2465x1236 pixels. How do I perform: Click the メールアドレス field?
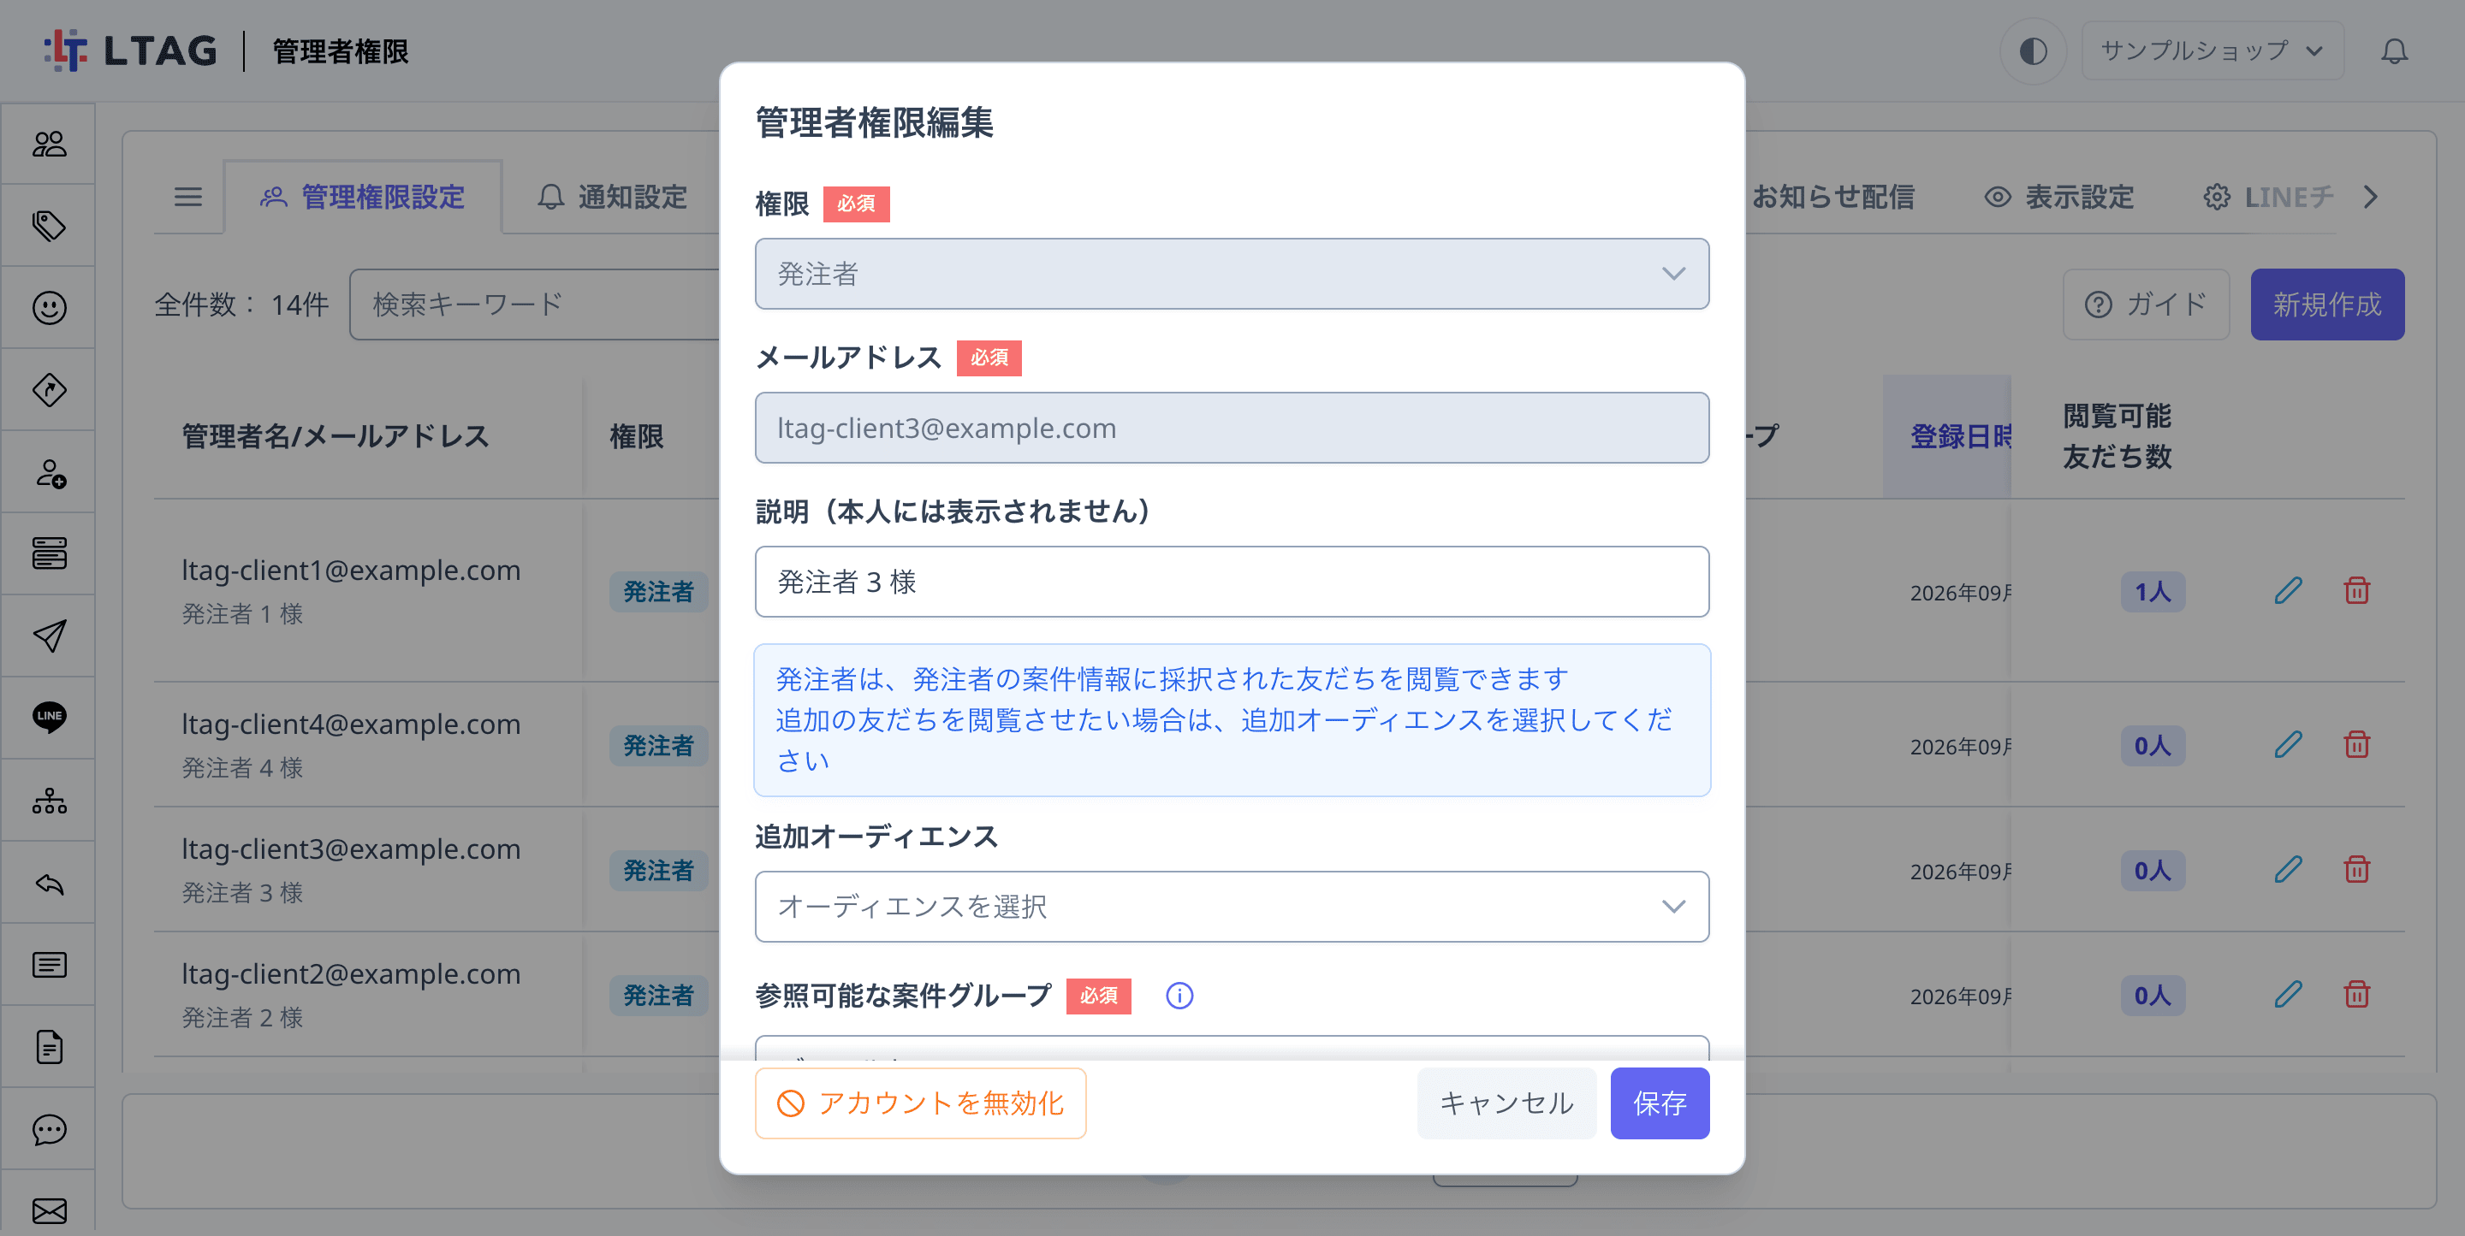1232,428
